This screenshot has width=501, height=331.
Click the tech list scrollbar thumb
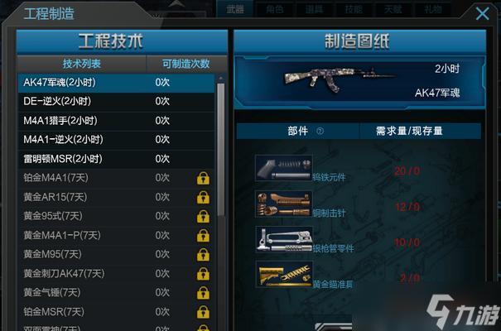coord(220,150)
